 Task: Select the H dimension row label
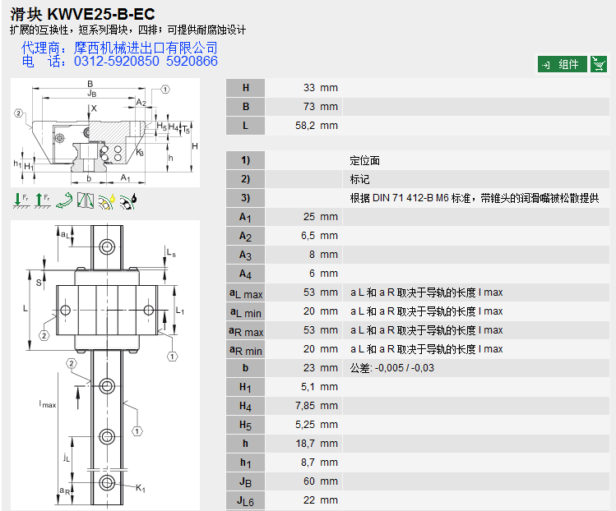click(x=245, y=88)
